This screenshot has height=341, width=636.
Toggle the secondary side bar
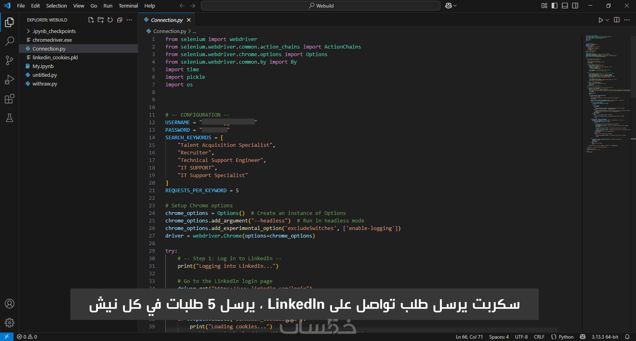[x=575, y=6]
